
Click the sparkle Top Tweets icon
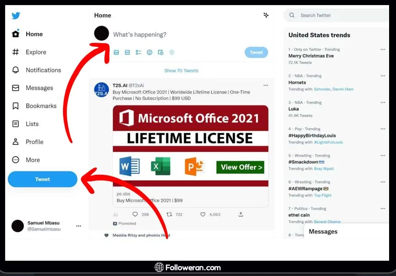click(x=266, y=15)
